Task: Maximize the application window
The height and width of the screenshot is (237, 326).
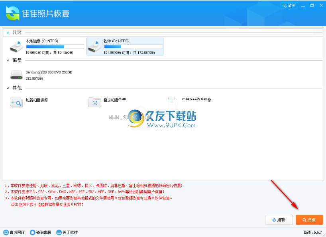Action: point(312,6)
